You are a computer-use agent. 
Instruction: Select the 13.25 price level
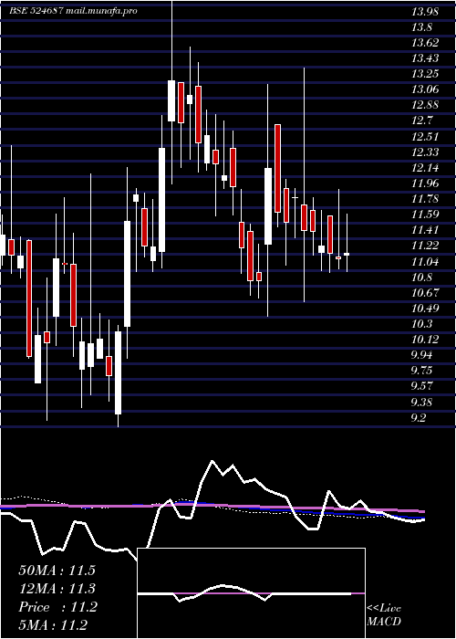pyautogui.click(x=425, y=74)
